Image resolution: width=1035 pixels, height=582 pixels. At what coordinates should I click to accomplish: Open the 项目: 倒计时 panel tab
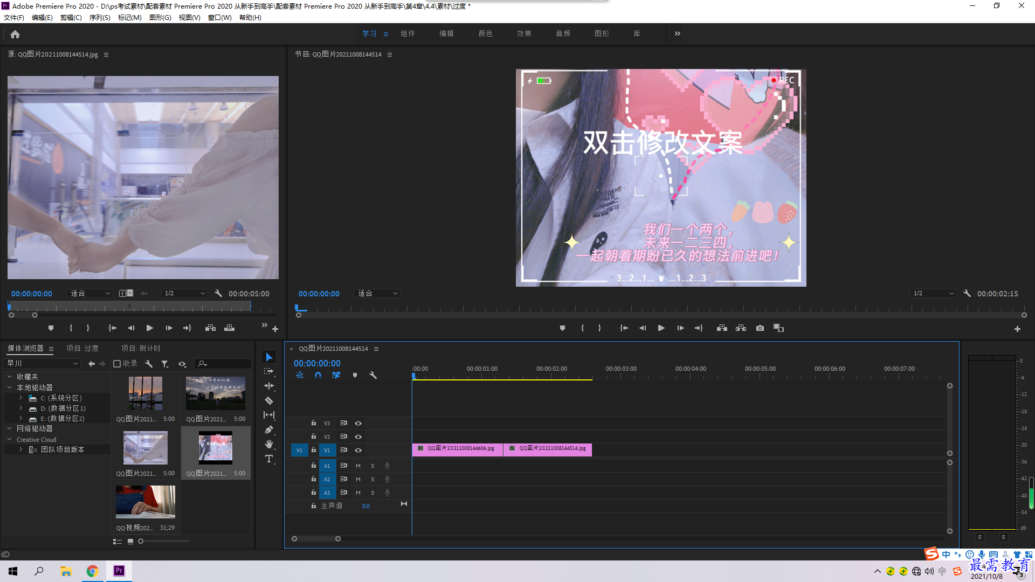pos(141,349)
